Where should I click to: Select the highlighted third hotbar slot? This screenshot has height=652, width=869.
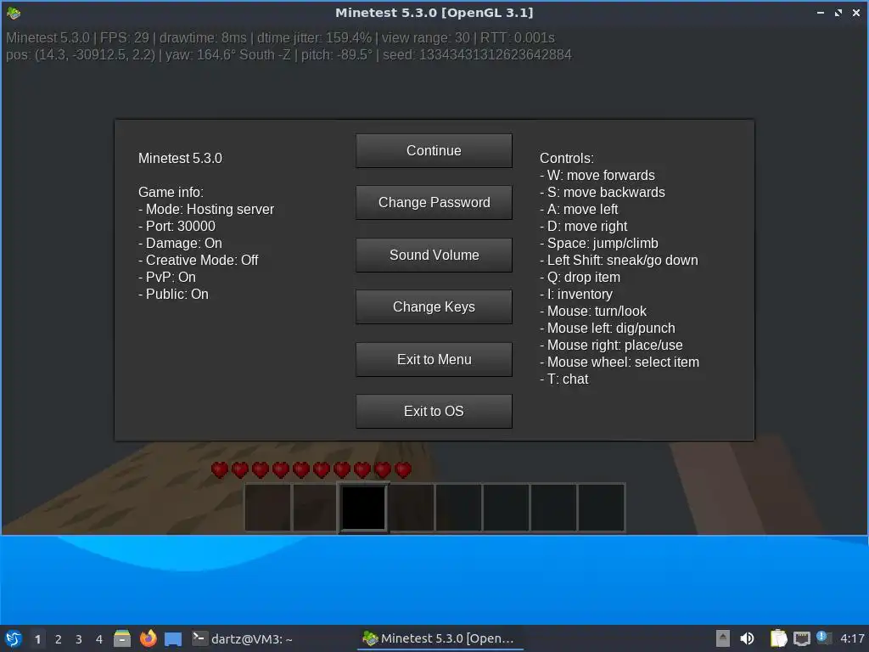pos(363,508)
